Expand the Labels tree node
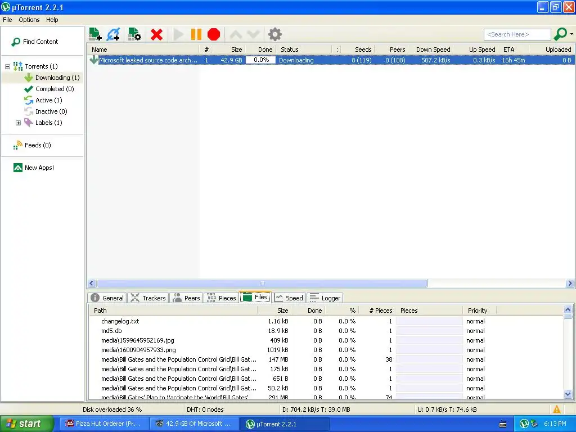Image resolution: width=576 pixels, height=432 pixels. coord(18,123)
